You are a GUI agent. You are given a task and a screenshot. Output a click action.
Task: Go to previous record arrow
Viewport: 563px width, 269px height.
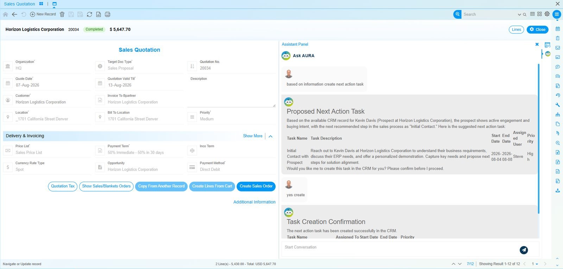[453, 264]
